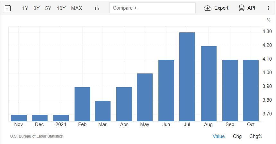Select the 3Y time range
Image resolution: width=276 pixels, height=144 pixels.
(x=36, y=8)
